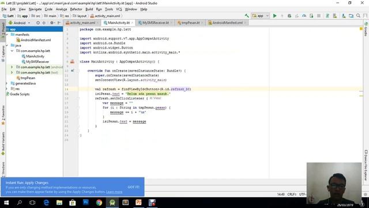Close the MainActivity.kt tab
The height and width of the screenshot is (208, 369).
point(132,23)
